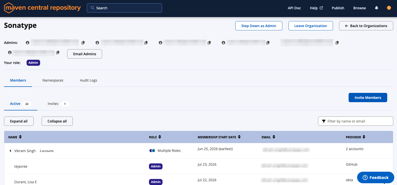Open the Namespaces tab

point(53,80)
